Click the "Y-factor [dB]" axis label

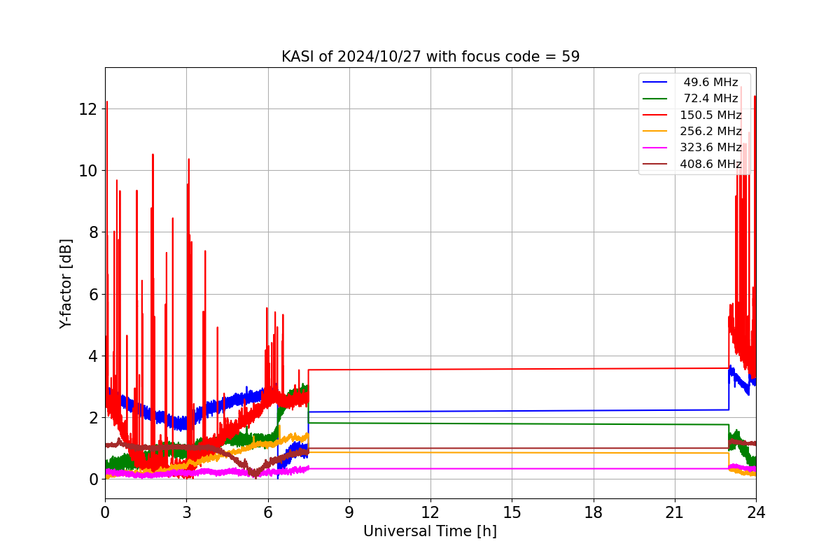pyautogui.click(x=66, y=283)
